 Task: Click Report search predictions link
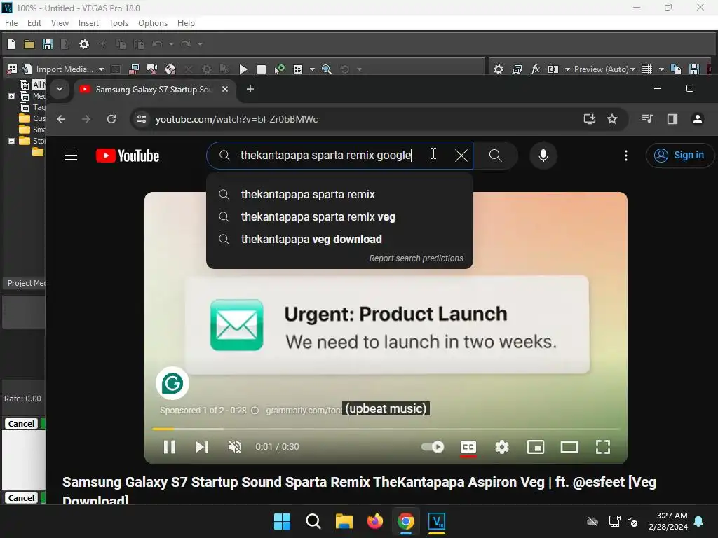click(x=416, y=258)
